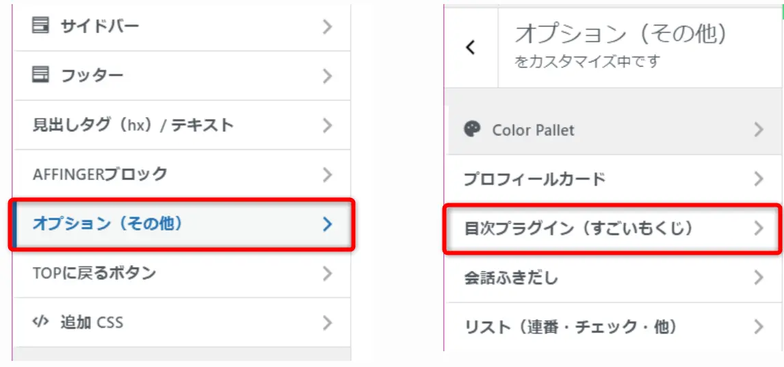Click the sidebar icon beside サイドバー
This screenshot has height=367, width=784.
pos(41,26)
